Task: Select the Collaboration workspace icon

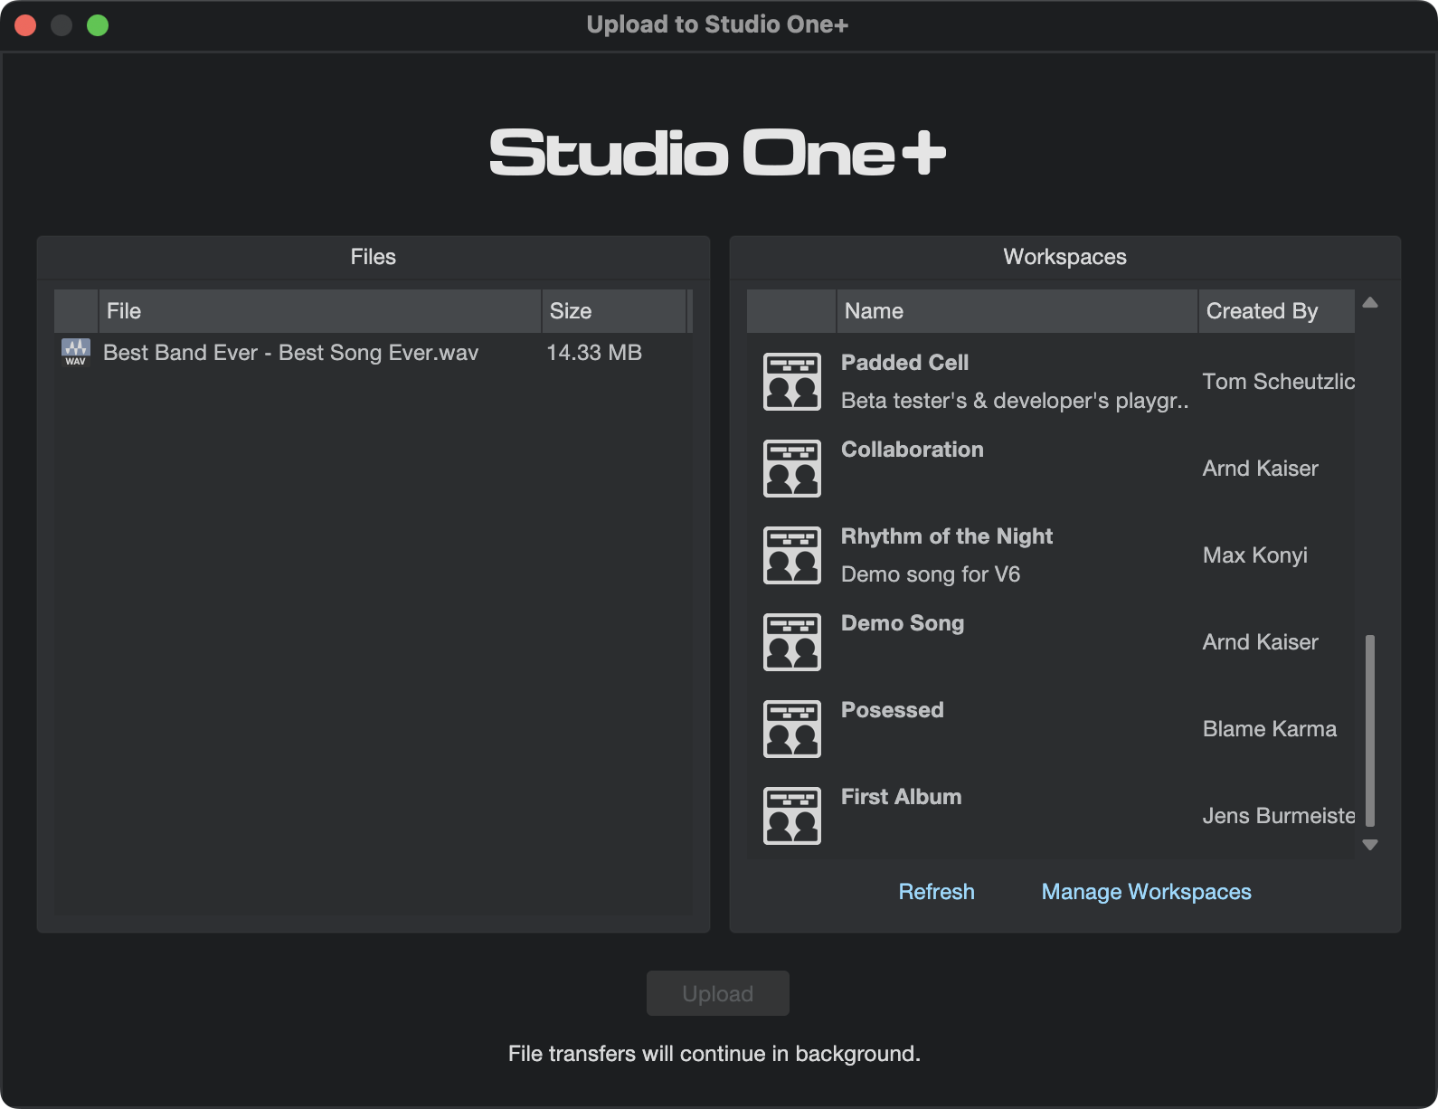Action: (x=792, y=469)
